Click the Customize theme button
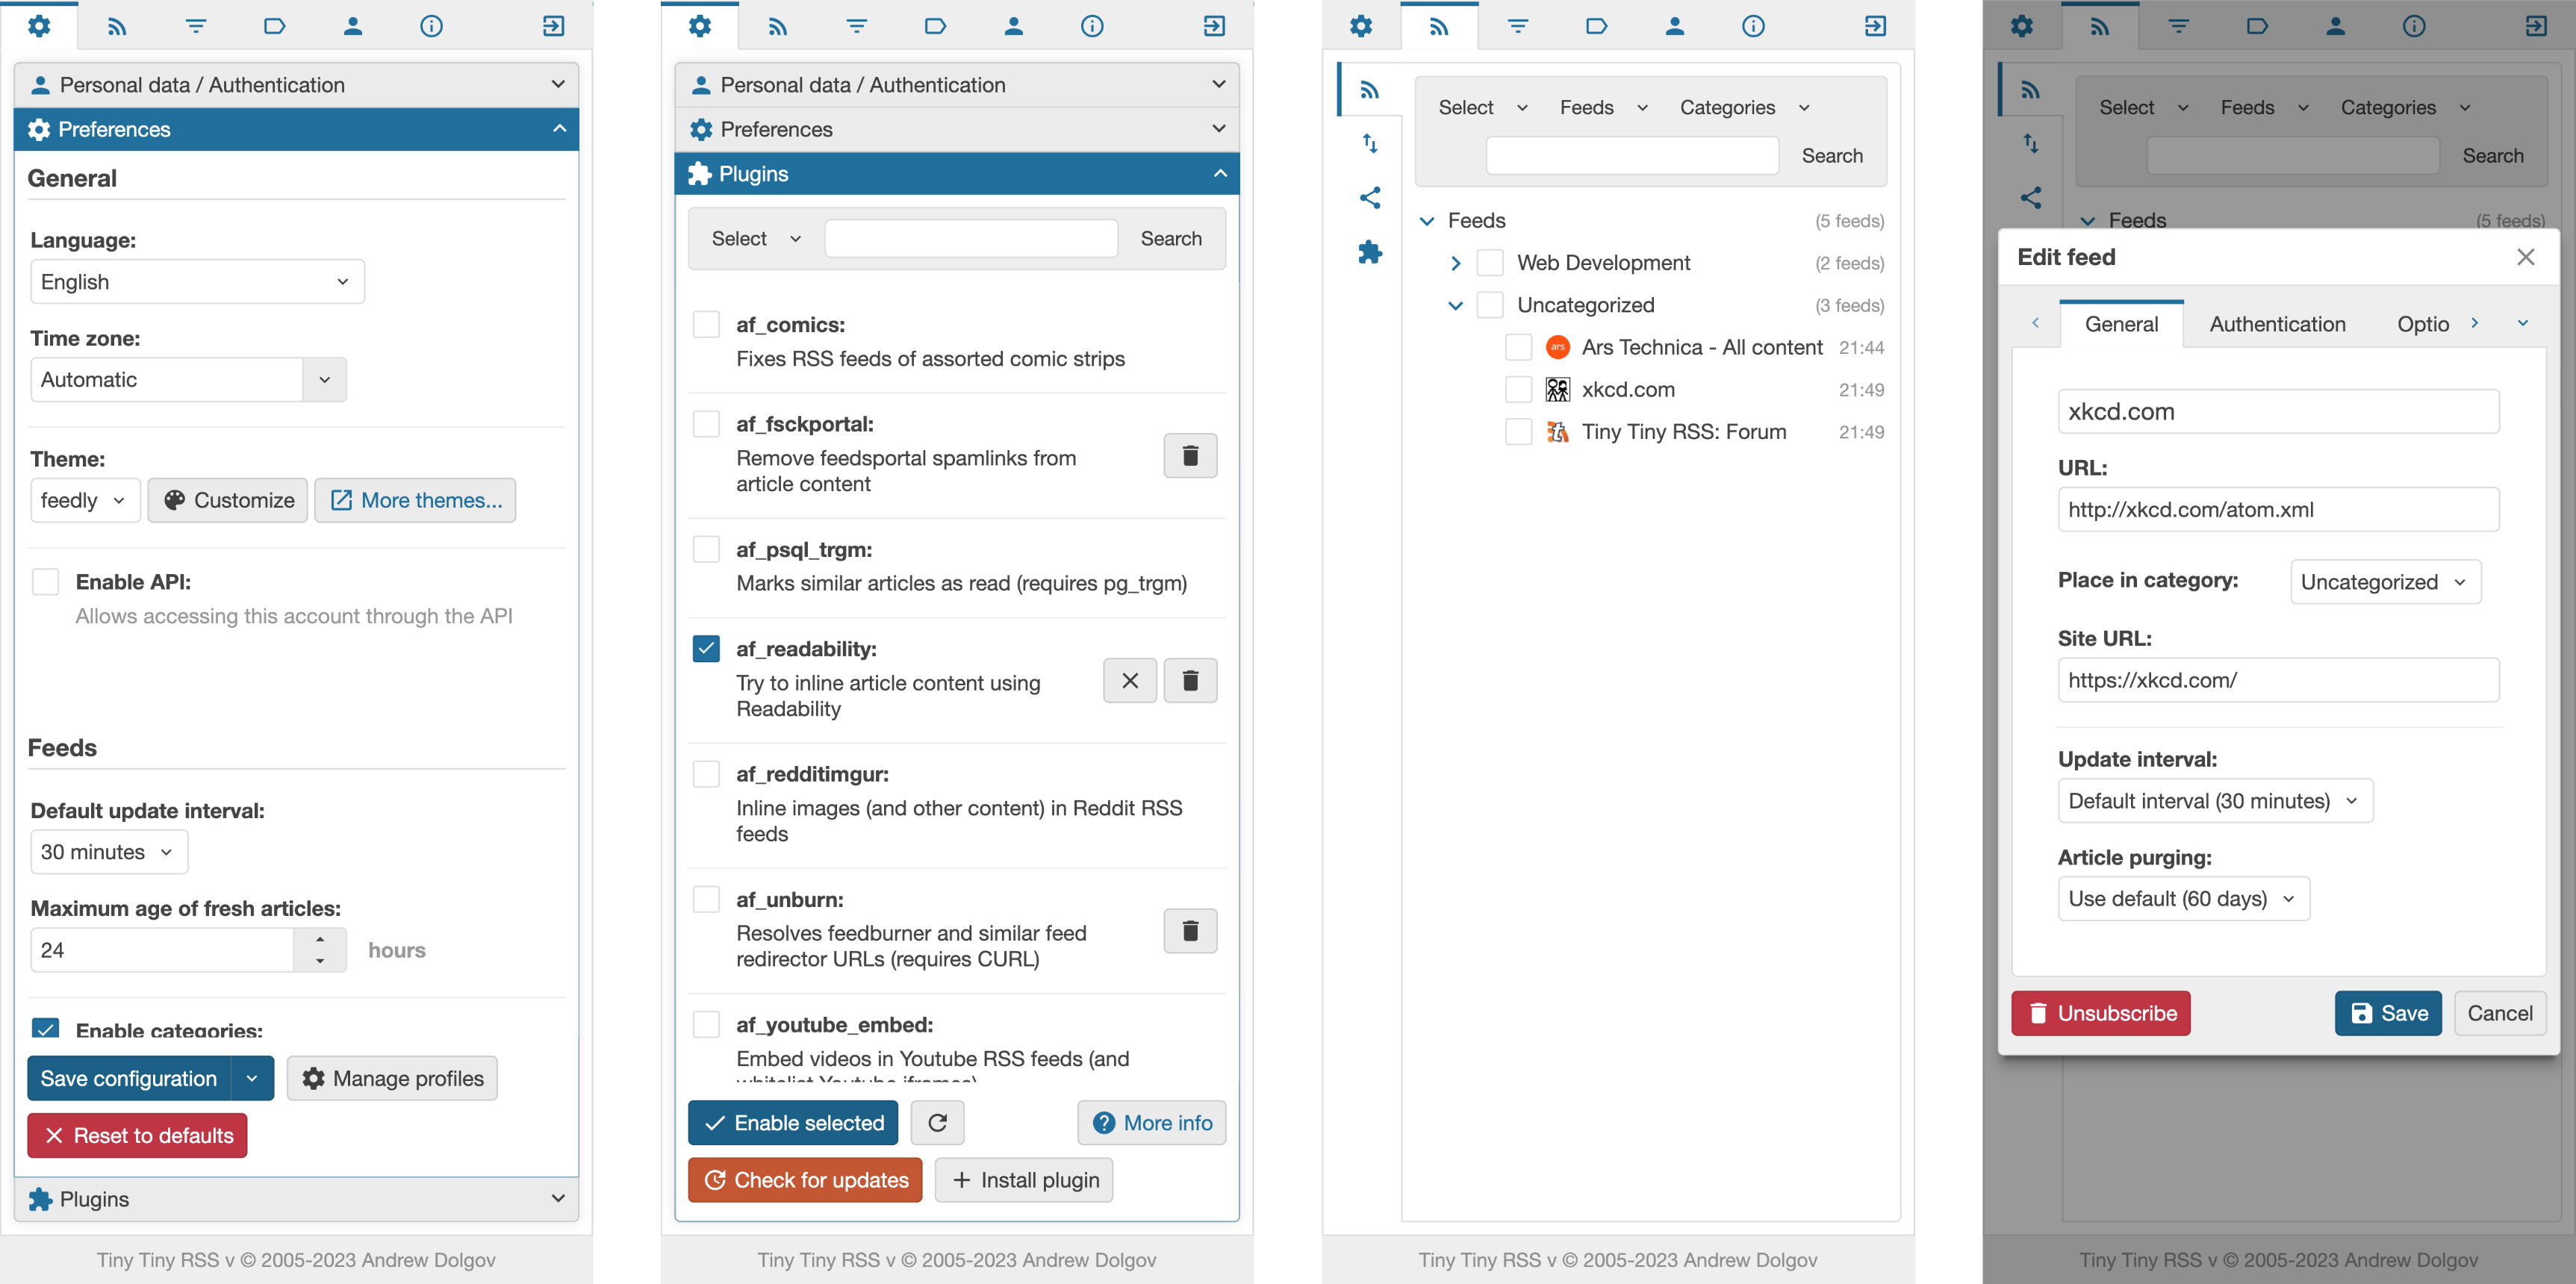This screenshot has width=2576, height=1284. (x=228, y=500)
